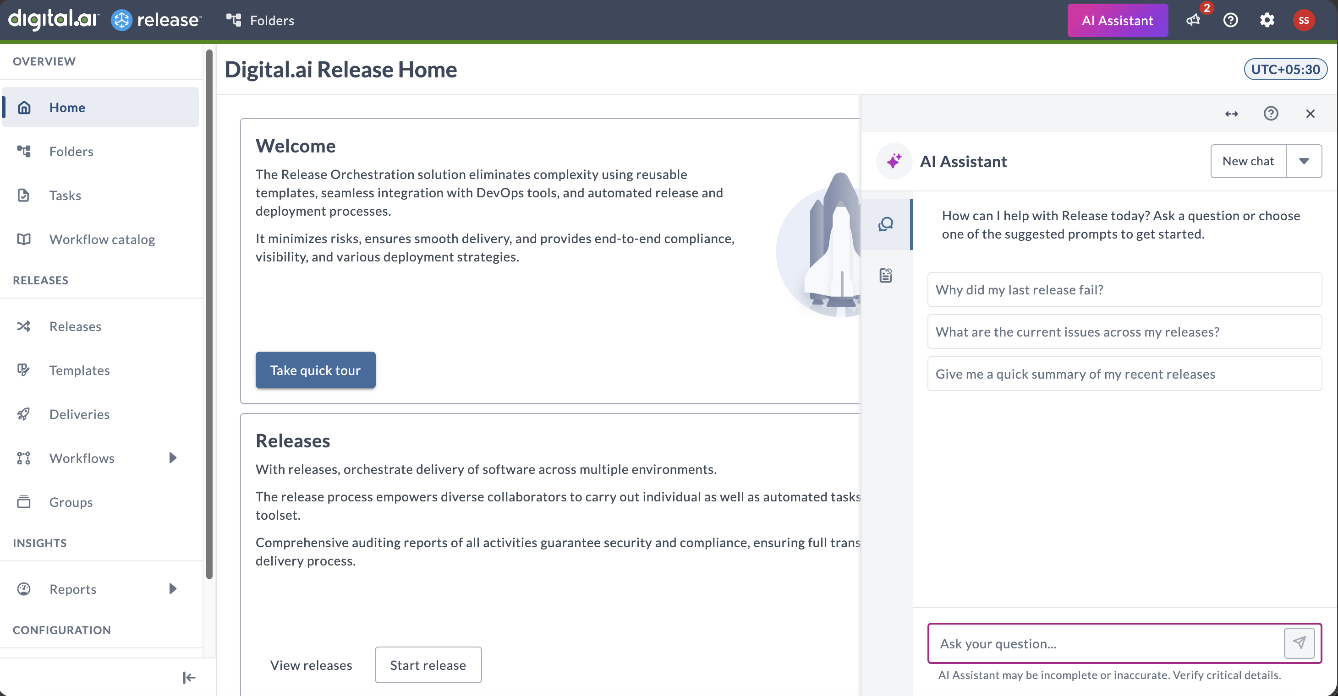Select prompt about current issues across releases
The image size is (1338, 696).
tap(1124, 332)
